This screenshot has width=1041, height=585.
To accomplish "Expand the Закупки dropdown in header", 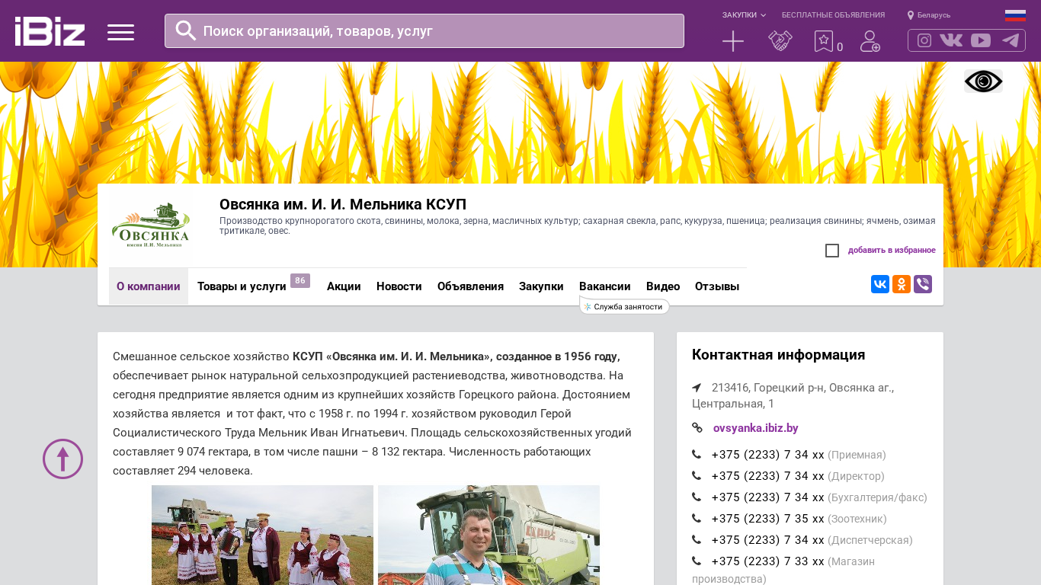I will pyautogui.click(x=744, y=15).
